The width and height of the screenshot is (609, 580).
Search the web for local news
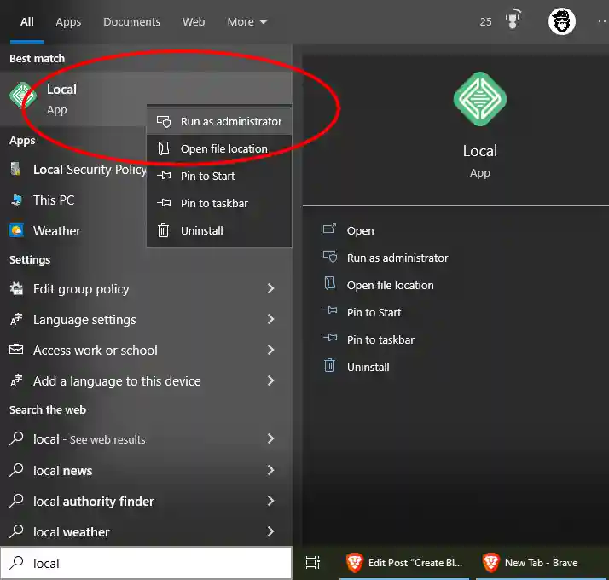(x=146, y=470)
